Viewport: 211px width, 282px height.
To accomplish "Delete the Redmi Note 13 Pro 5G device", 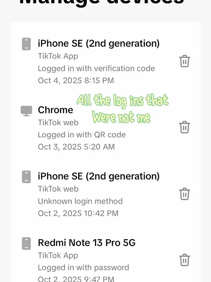I will tap(184, 260).
